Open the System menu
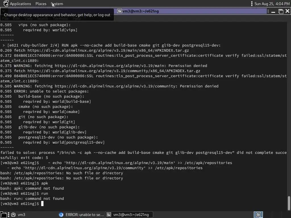The width and height of the screenshot is (291, 218). [57, 4]
